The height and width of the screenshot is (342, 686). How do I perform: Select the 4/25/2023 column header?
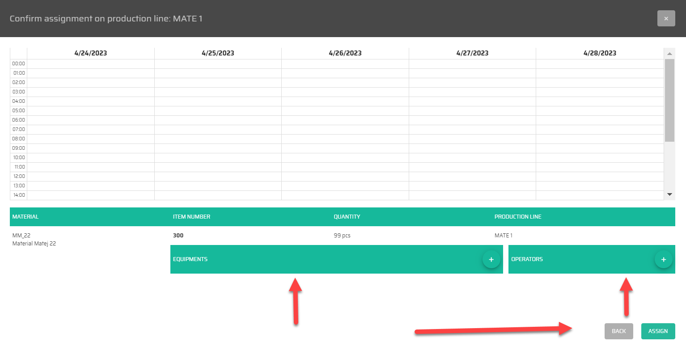tap(218, 53)
